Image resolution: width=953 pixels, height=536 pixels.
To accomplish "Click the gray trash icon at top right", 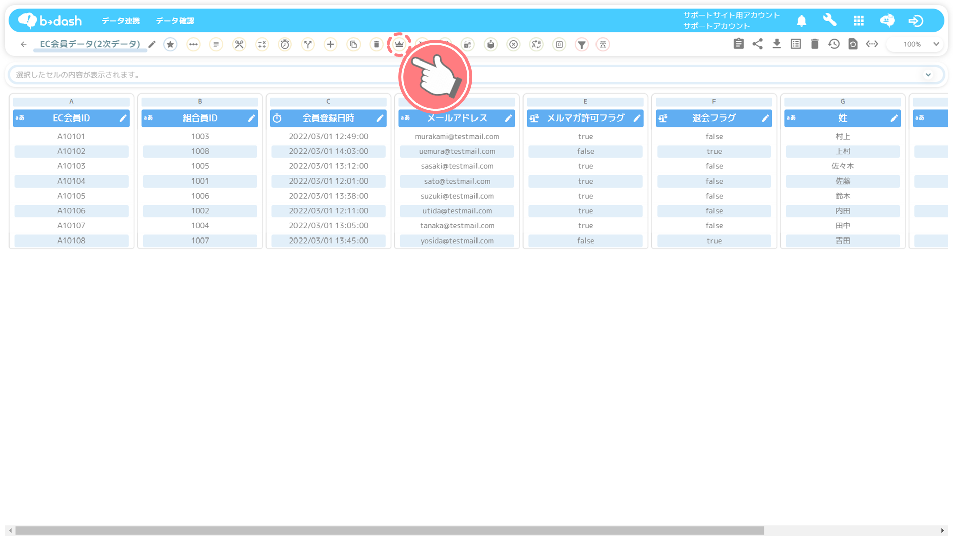I will [x=815, y=44].
